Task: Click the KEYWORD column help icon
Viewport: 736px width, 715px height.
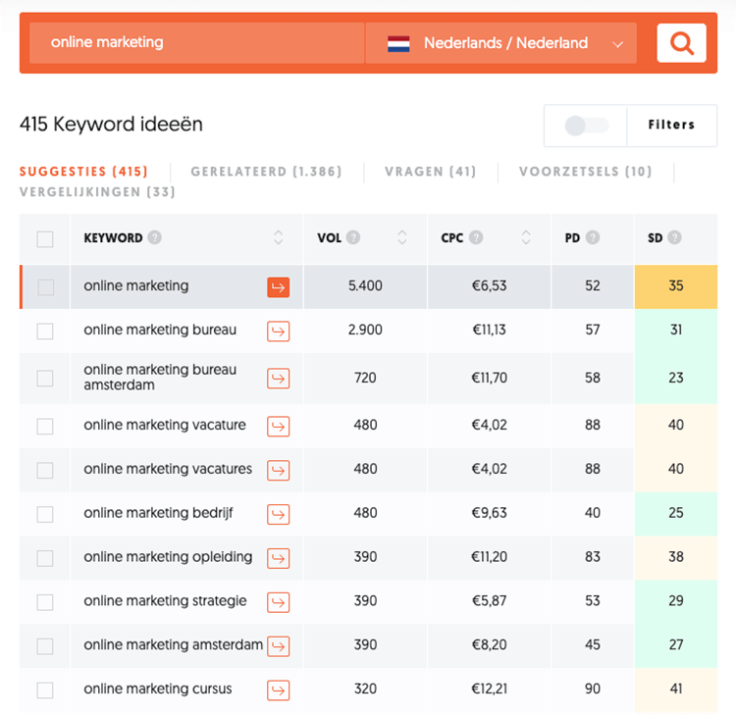Action: (154, 237)
